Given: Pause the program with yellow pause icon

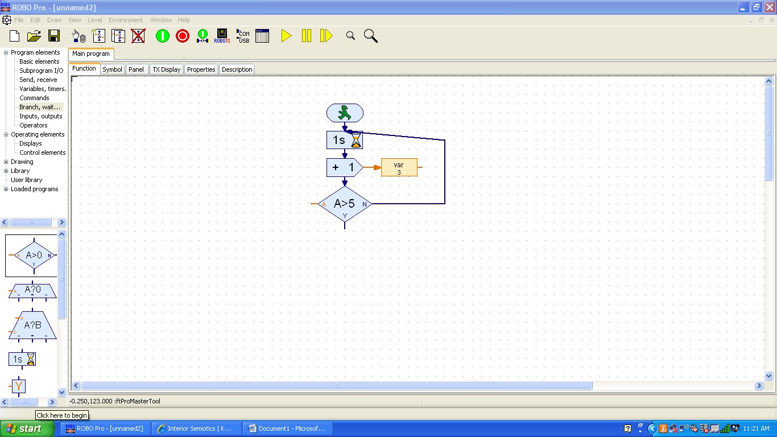Looking at the screenshot, I should tap(306, 36).
